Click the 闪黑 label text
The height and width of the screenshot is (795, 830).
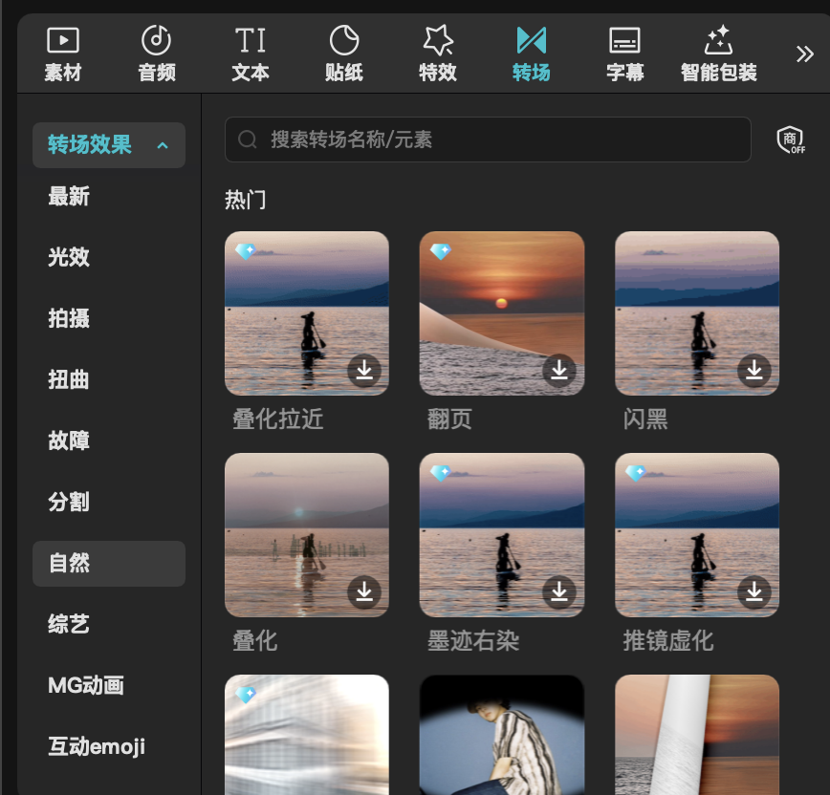[645, 419]
